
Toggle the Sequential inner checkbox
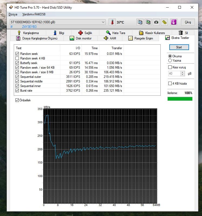tap(17, 86)
